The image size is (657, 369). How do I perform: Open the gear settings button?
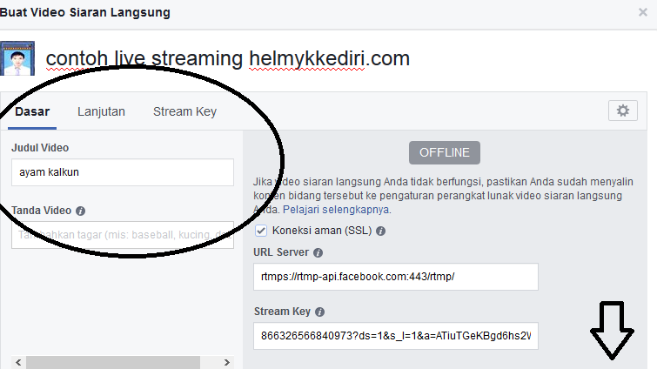point(623,111)
